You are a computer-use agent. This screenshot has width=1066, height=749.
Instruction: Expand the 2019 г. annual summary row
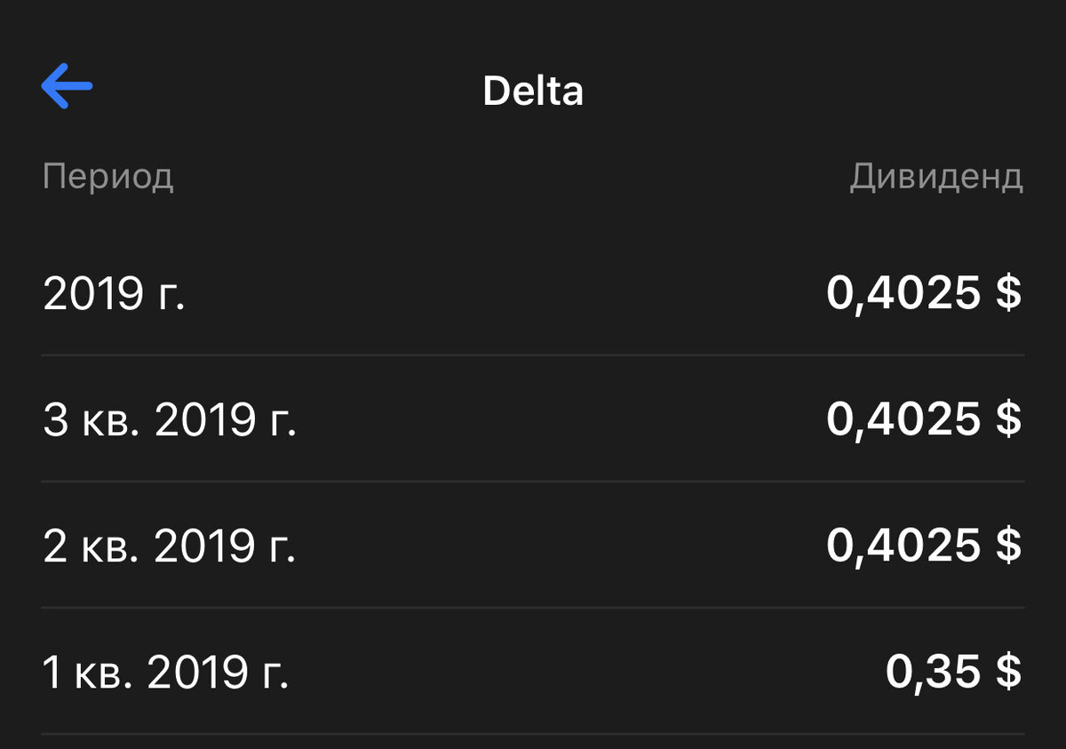point(533,293)
